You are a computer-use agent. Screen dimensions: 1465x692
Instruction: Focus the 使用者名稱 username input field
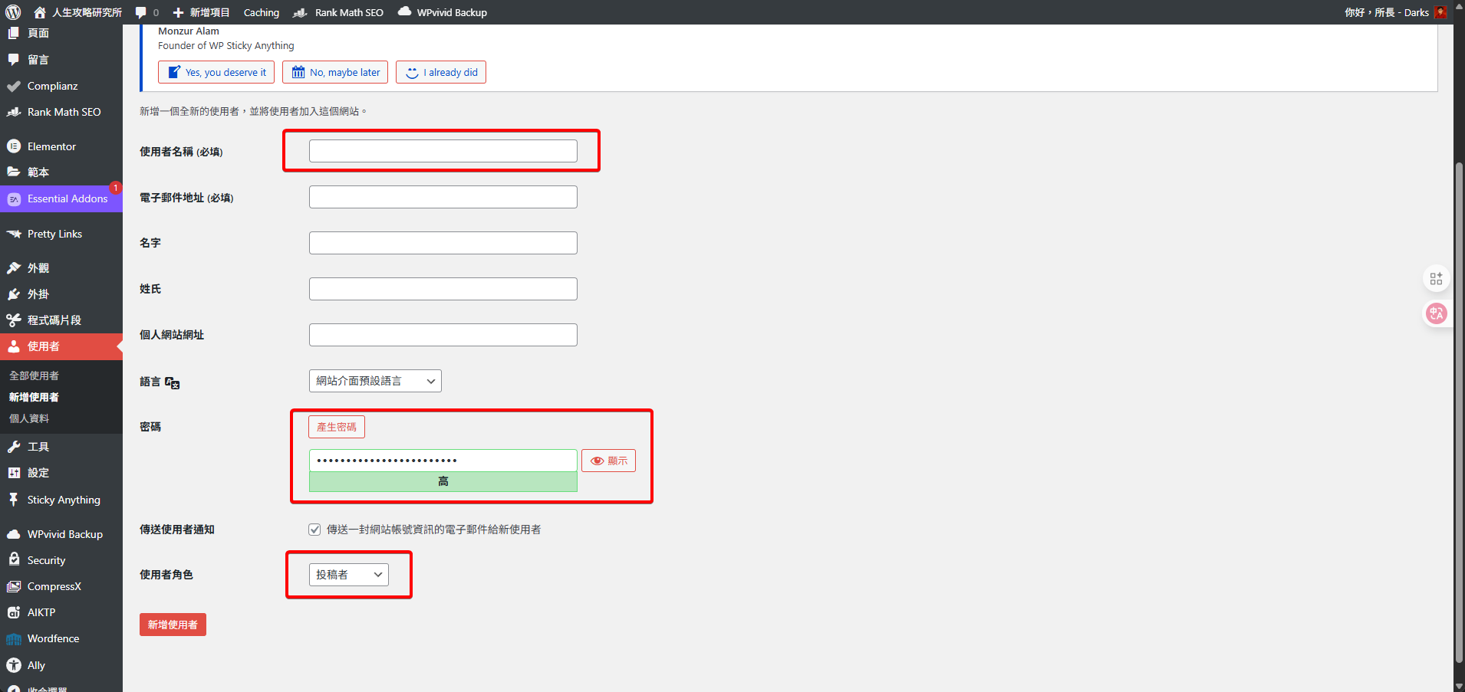pos(443,151)
